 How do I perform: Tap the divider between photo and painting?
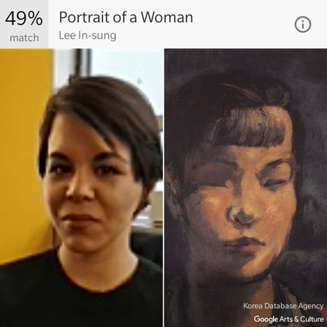point(163,188)
